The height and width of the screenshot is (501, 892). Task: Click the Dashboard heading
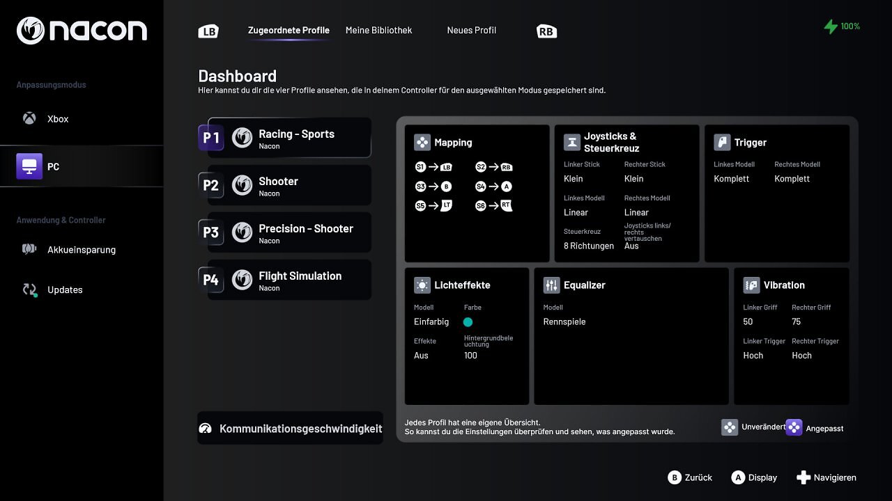click(x=237, y=76)
